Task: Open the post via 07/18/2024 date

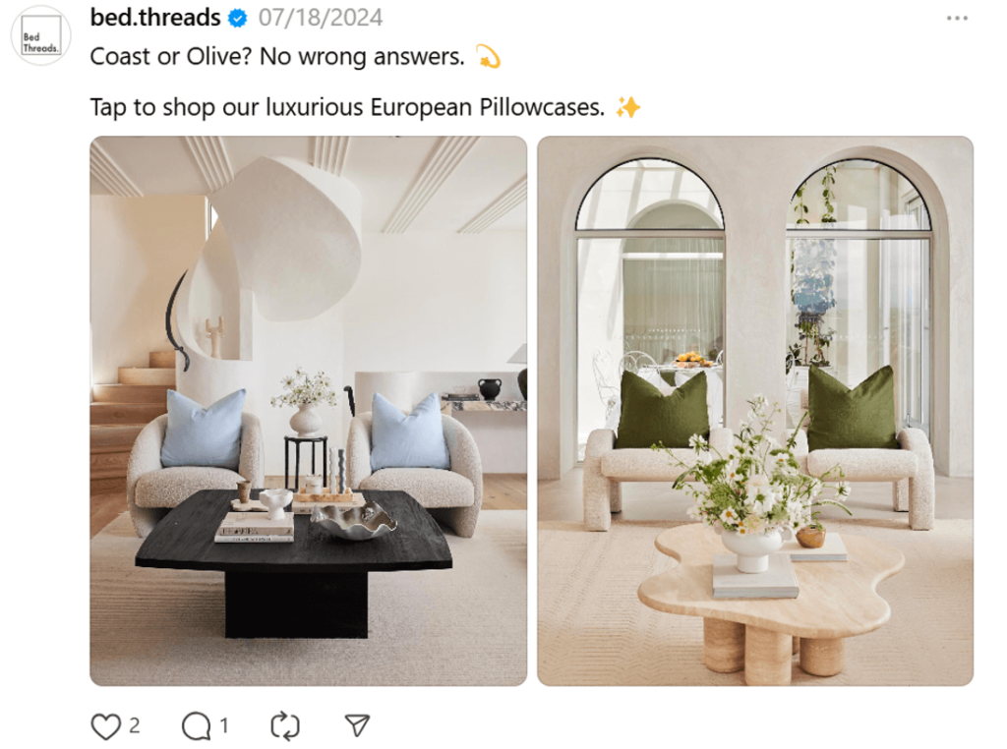Action: (321, 18)
